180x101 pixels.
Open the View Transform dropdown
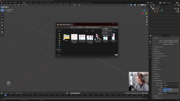(x=171, y=86)
